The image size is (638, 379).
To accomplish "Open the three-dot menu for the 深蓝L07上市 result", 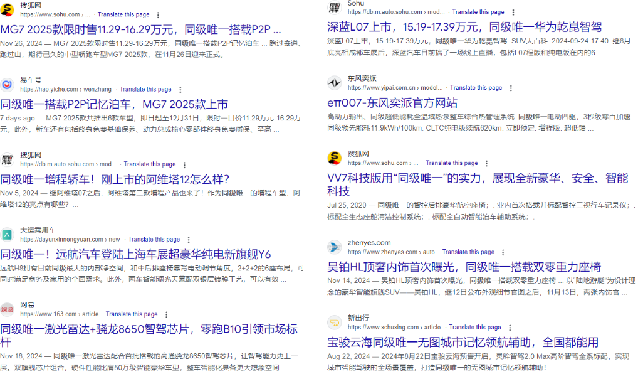I will [x=513, y=12].
